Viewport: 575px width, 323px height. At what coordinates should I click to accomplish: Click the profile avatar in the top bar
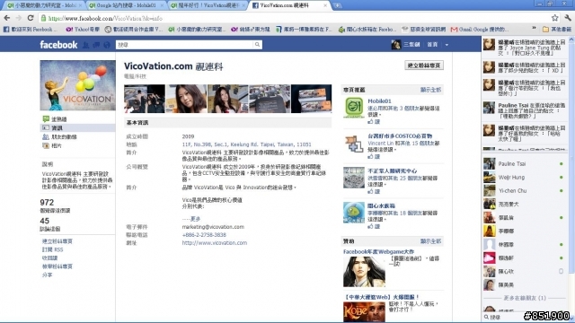pyautogui.click(x=395, y=45)
